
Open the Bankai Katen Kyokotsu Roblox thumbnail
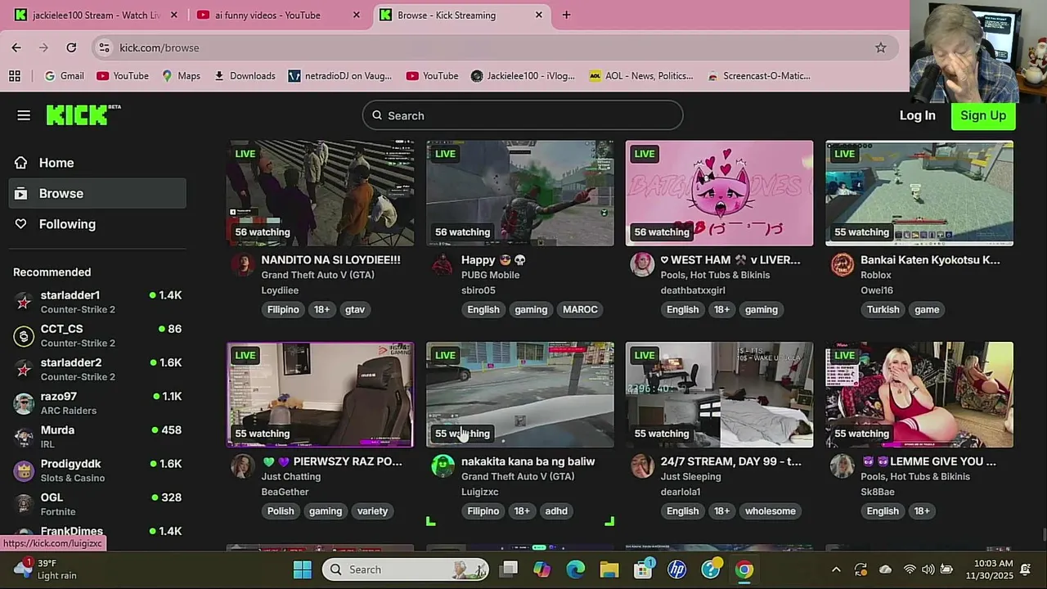point(919,193)
